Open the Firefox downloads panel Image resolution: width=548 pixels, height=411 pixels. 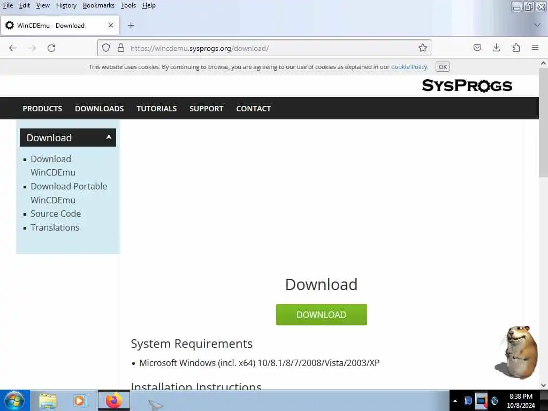(496, 48)
